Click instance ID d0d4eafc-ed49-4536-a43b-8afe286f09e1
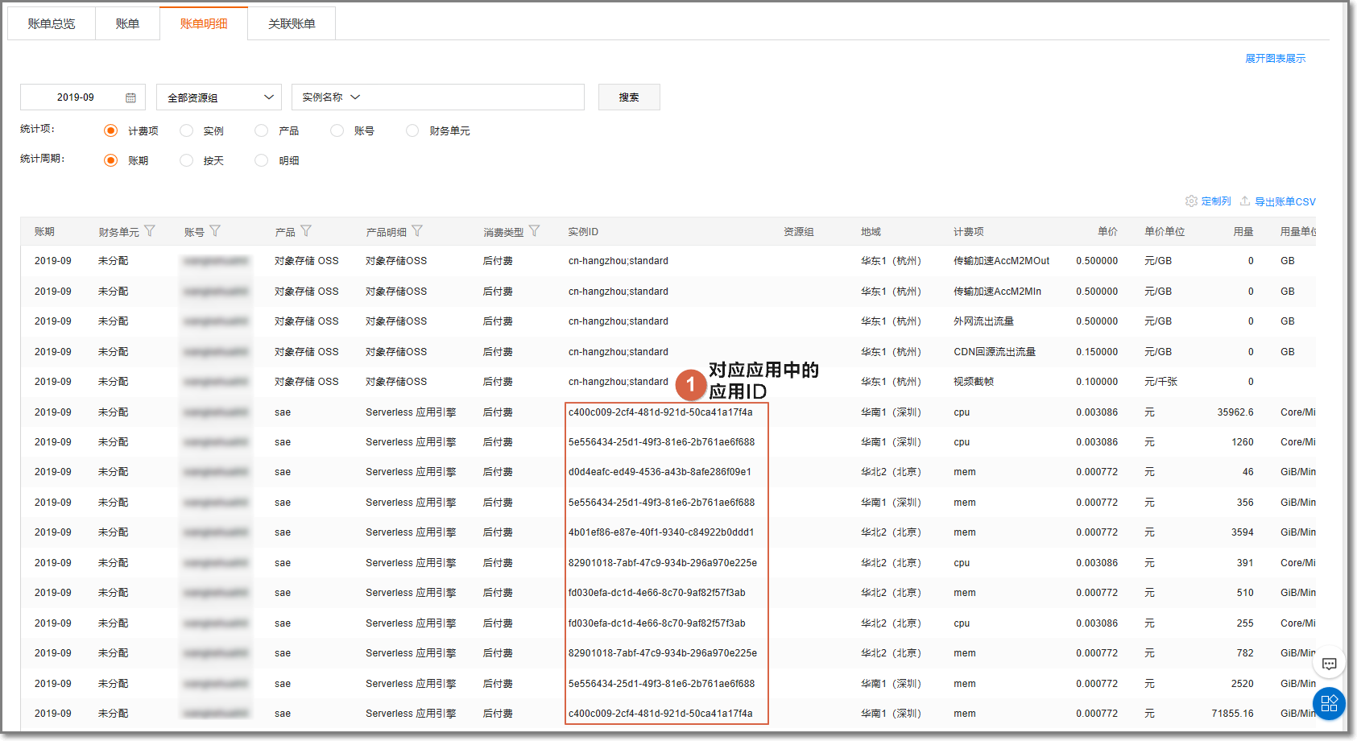1357x741 pixels. (660, 472)
